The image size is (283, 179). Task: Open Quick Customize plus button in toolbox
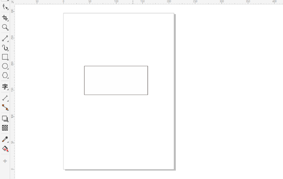pos(5,161)
